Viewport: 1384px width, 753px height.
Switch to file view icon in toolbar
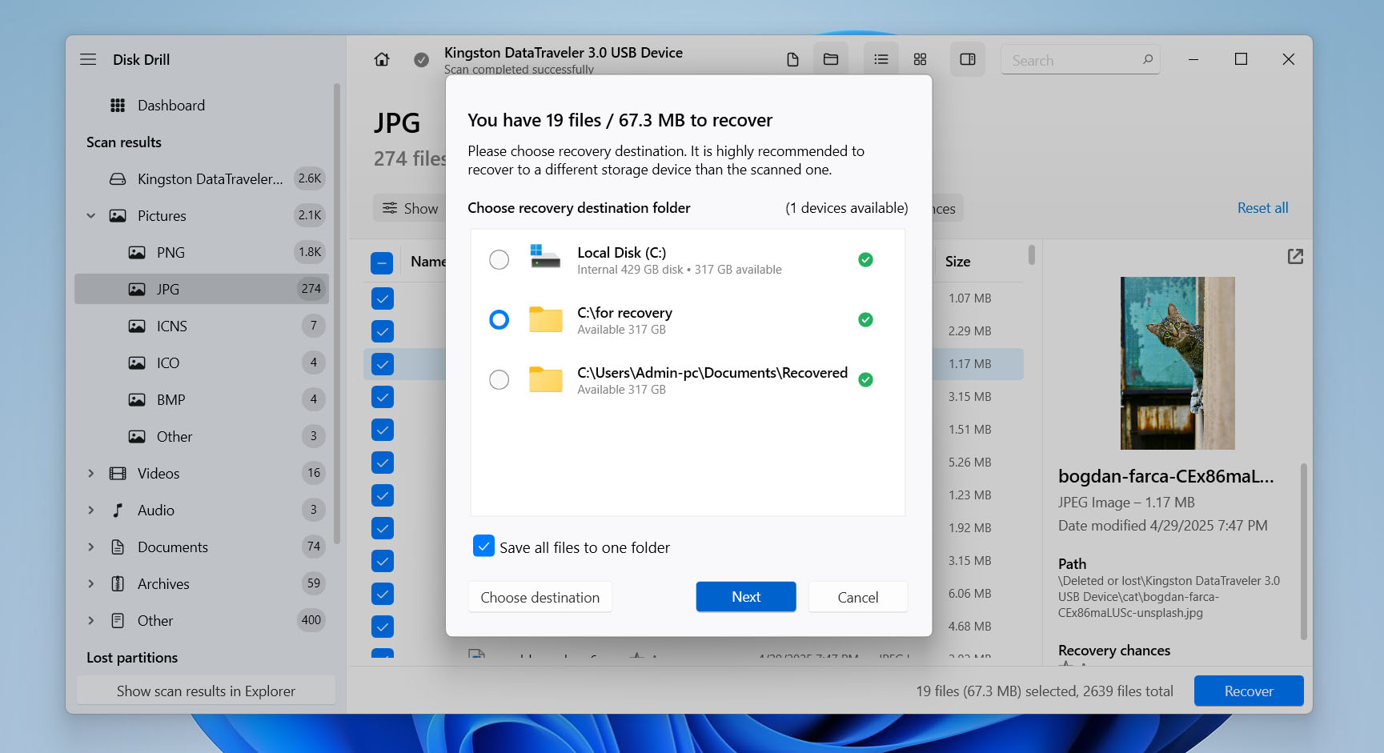tap(792, 59)
